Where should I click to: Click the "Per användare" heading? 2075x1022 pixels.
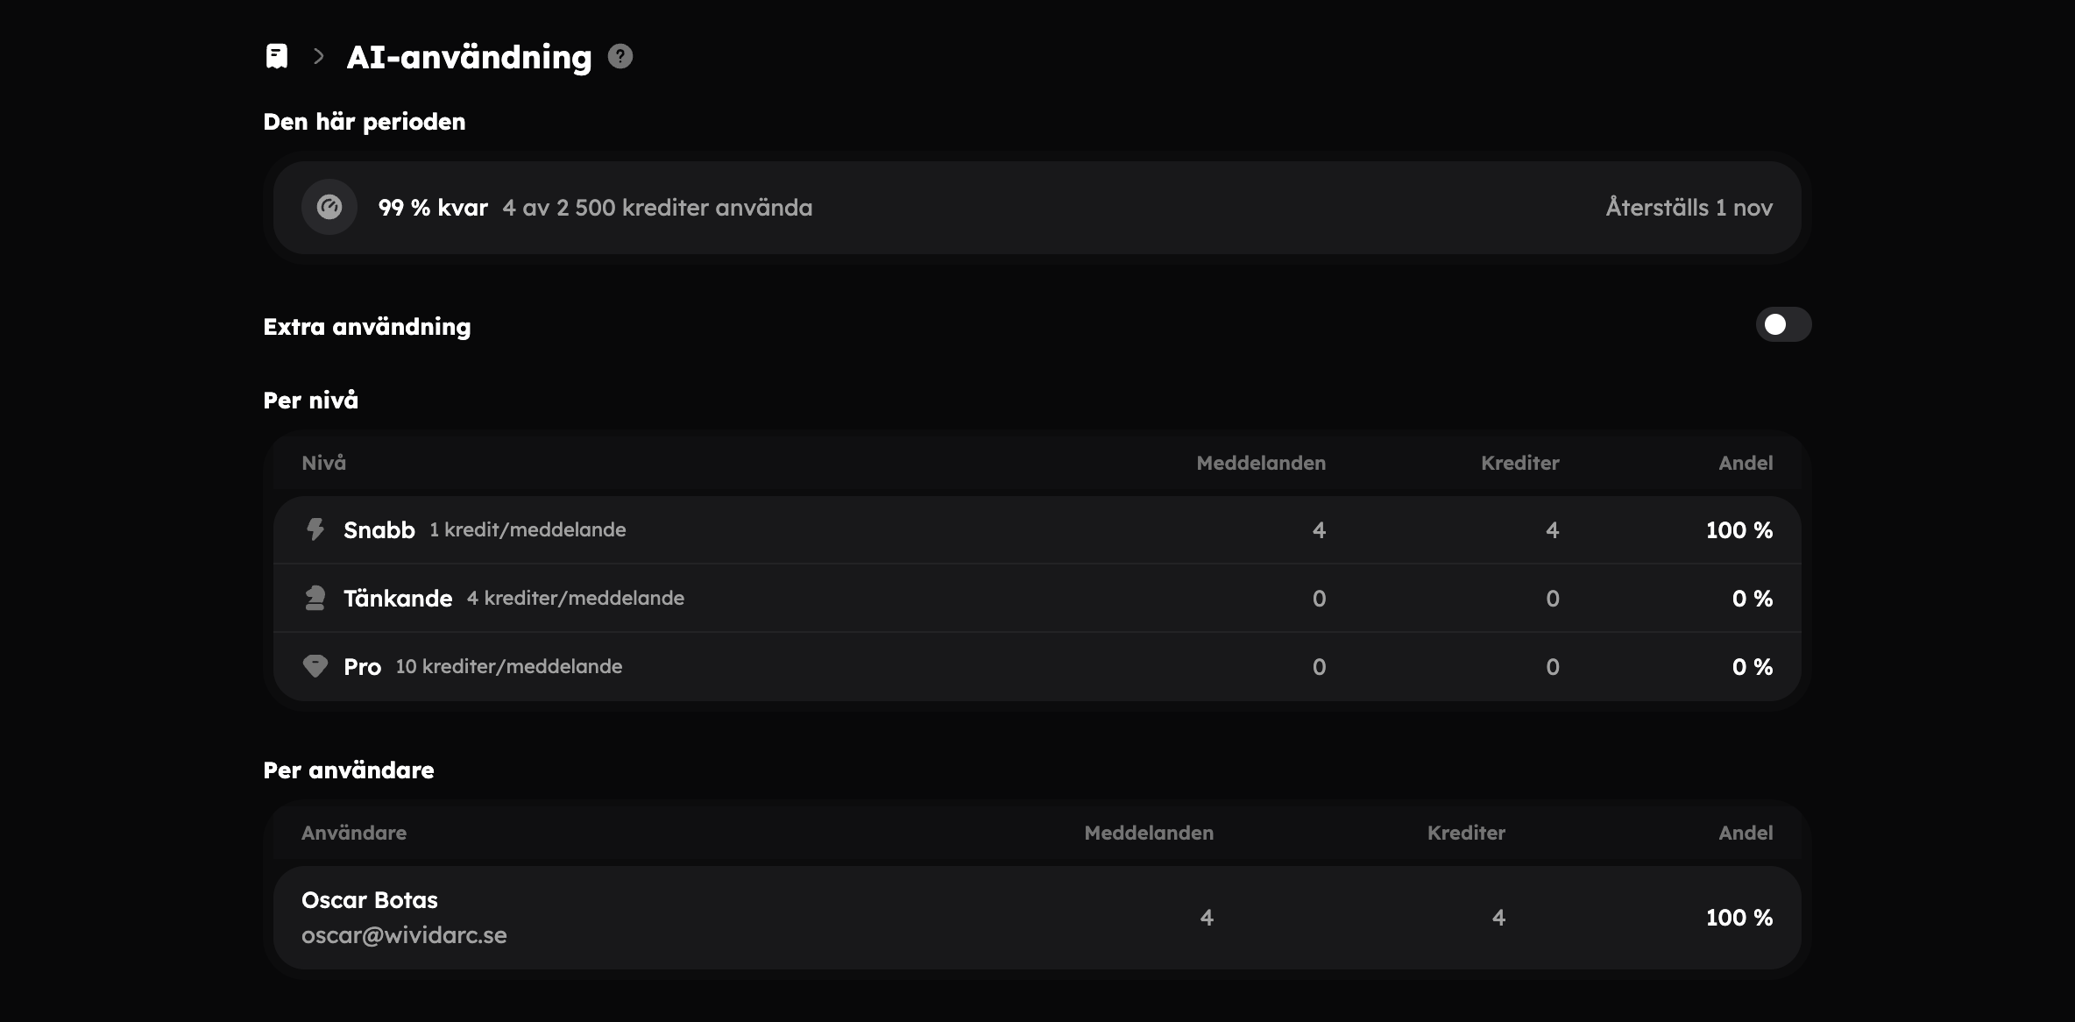[x=349, y=770]
